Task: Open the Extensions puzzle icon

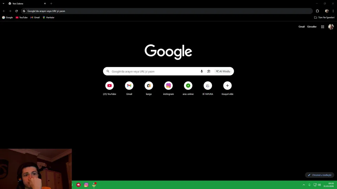Action: click(x=317, y=11)
